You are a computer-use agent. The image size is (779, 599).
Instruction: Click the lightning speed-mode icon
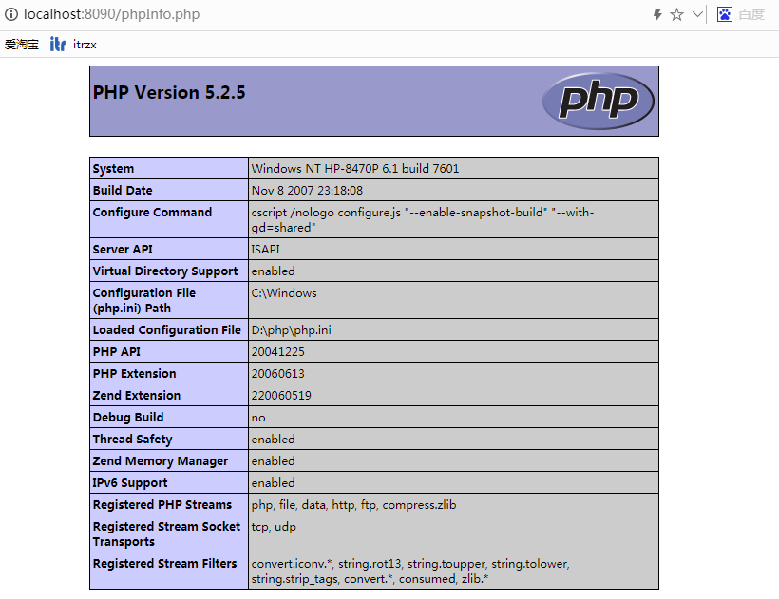click(x=657, y=14)
